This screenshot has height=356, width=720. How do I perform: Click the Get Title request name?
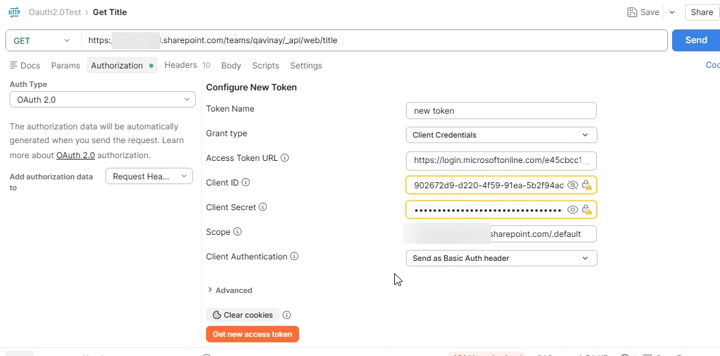pos(110,12)
